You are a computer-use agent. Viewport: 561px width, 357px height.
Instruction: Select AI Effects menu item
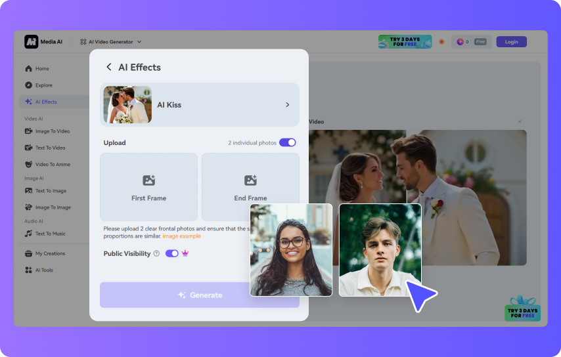(46, 102)
